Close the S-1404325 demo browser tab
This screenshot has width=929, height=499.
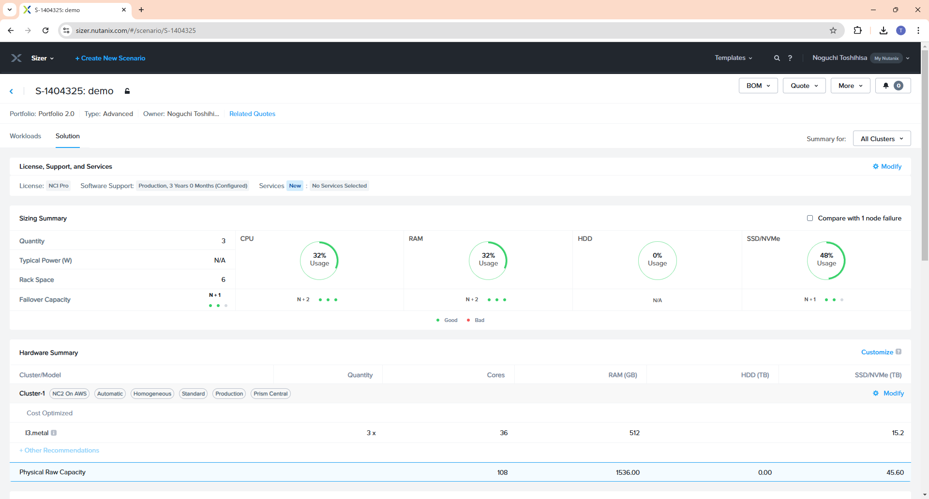click(x=124, y=10)
